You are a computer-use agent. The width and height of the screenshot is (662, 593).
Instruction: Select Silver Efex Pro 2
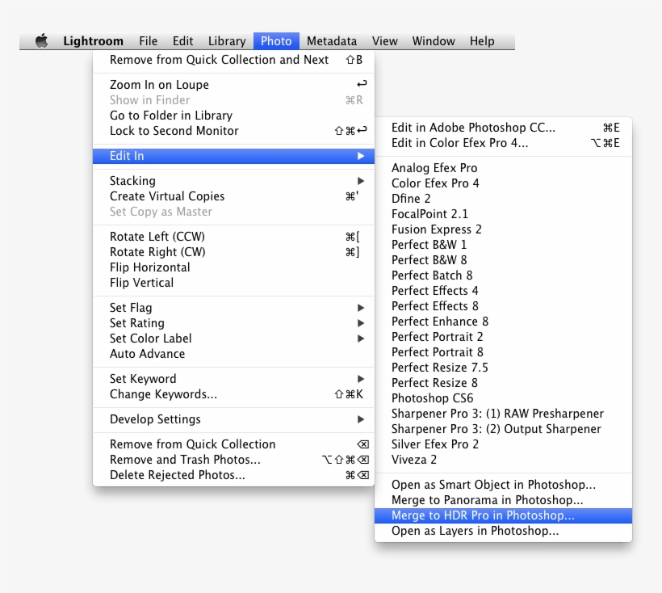(503, 444)
